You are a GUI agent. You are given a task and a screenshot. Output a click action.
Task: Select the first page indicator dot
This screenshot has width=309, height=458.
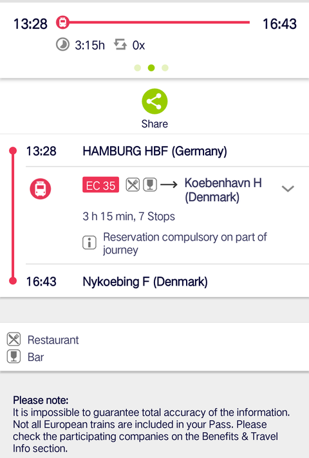pyautogui.click(x=137, y=68)
